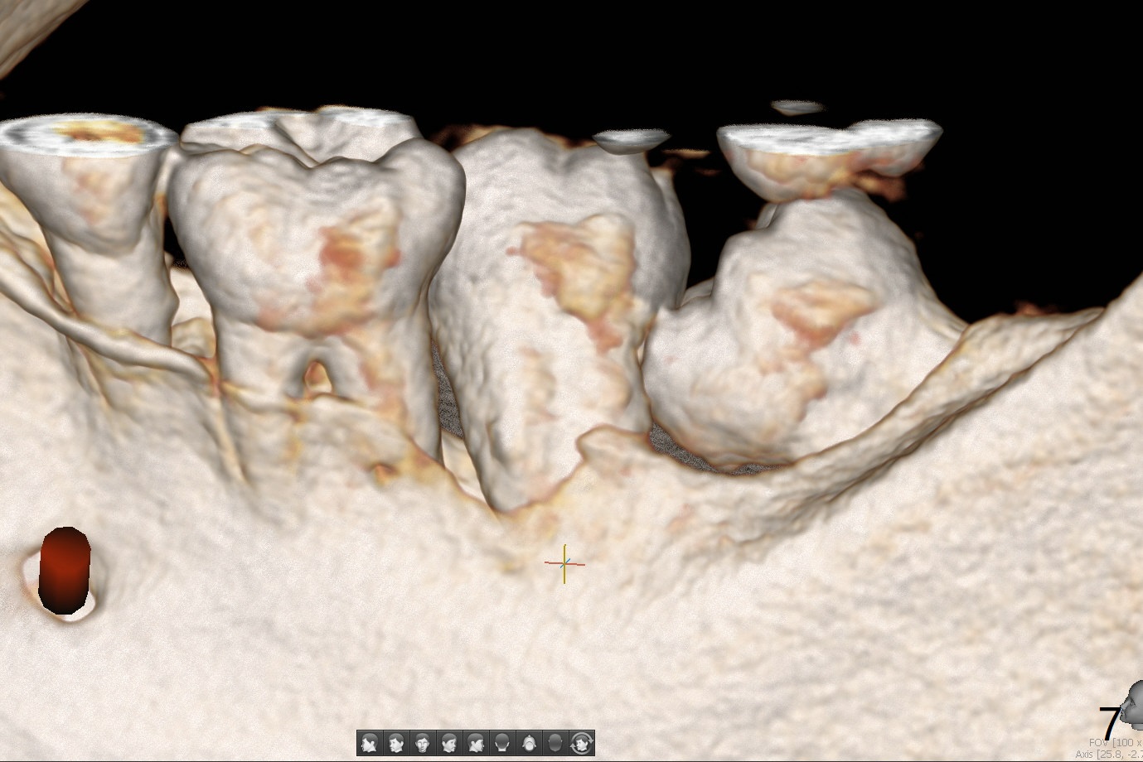Click the small floating fragment at top

[797, 107]
